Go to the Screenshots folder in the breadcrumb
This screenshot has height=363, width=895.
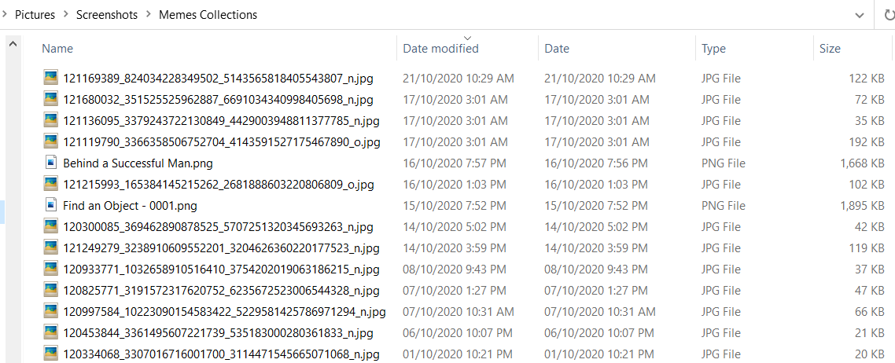point(107,15)
